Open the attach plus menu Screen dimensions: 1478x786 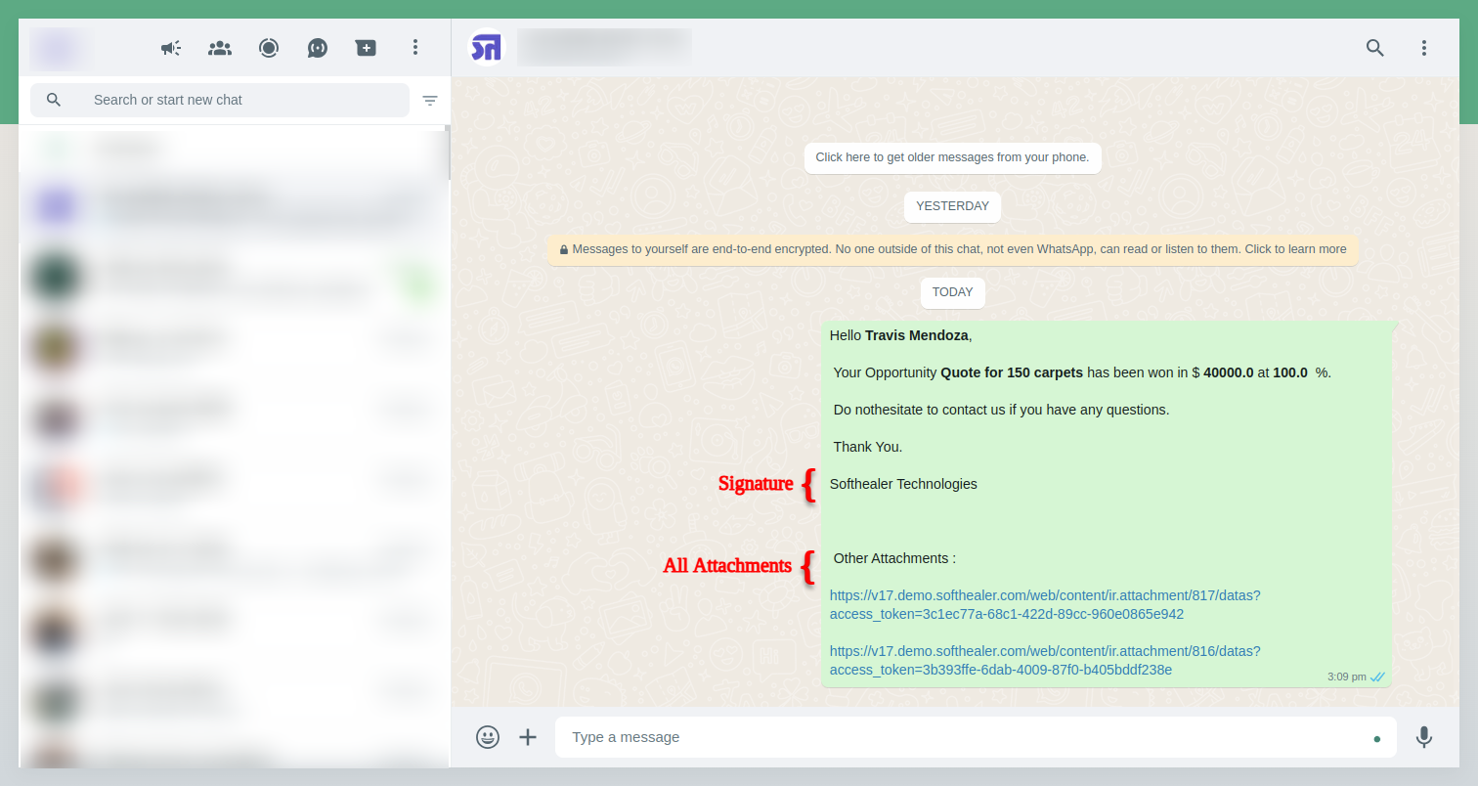point(528,737)
